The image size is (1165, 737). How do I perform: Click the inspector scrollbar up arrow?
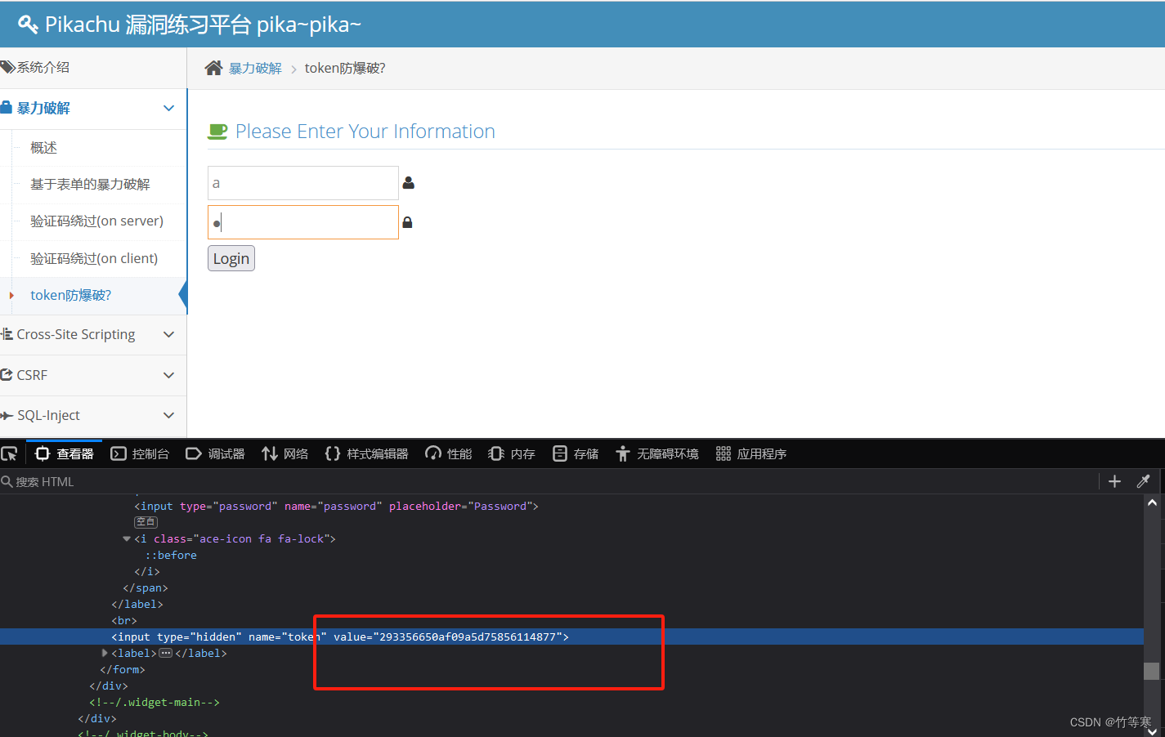(1152, 502)
